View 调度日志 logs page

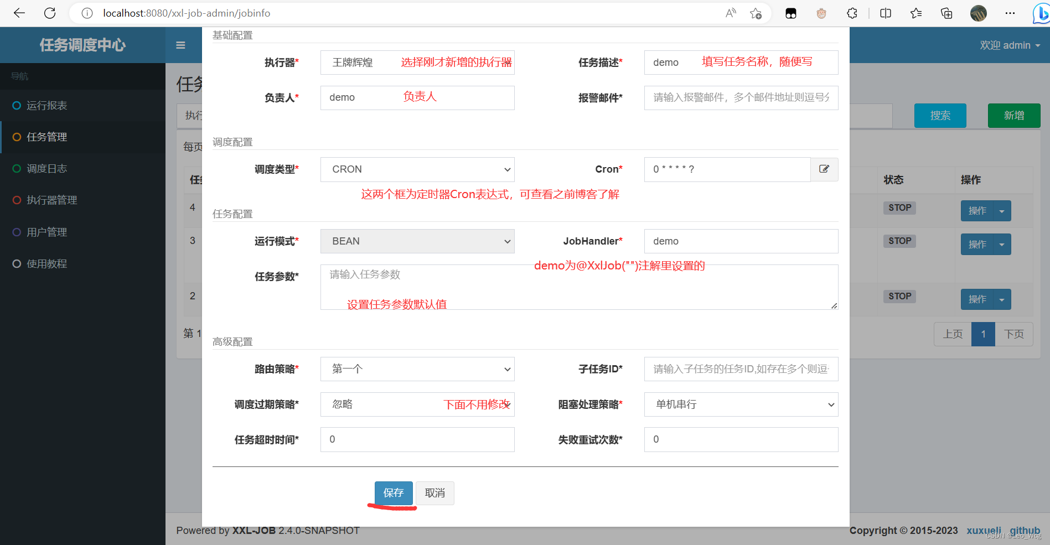click(47, 168)
